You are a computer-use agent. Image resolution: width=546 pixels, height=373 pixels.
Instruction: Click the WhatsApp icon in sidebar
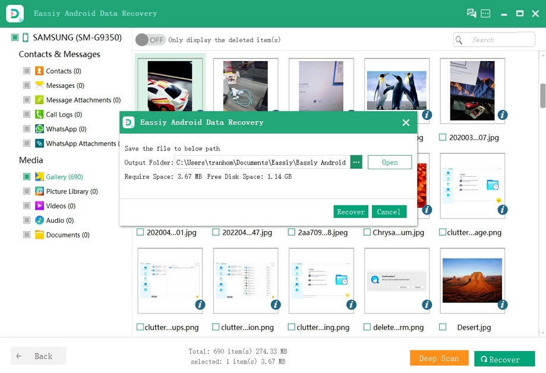click(x=39, y=129)
